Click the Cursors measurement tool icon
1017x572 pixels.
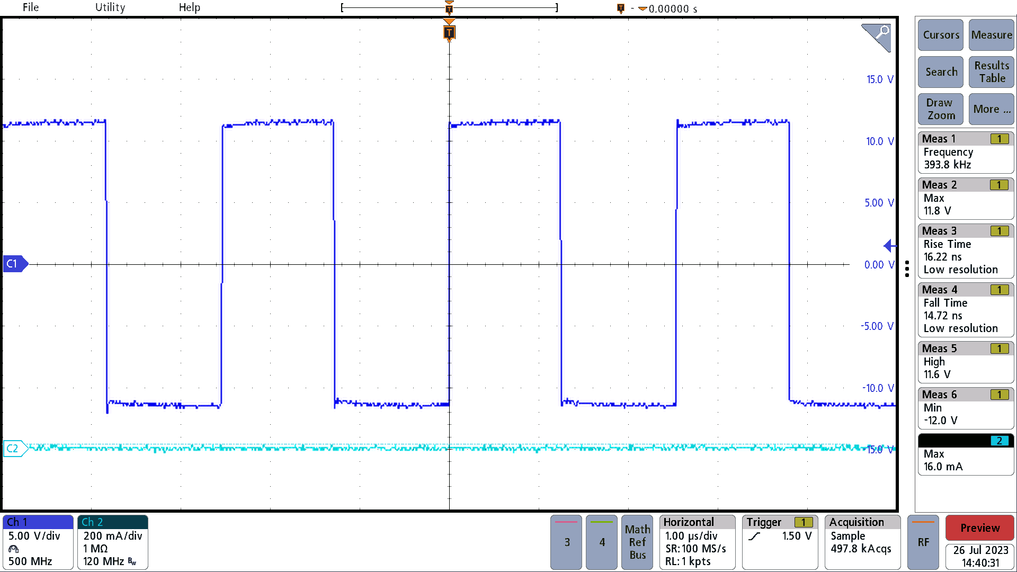click(x=941, y=35)
